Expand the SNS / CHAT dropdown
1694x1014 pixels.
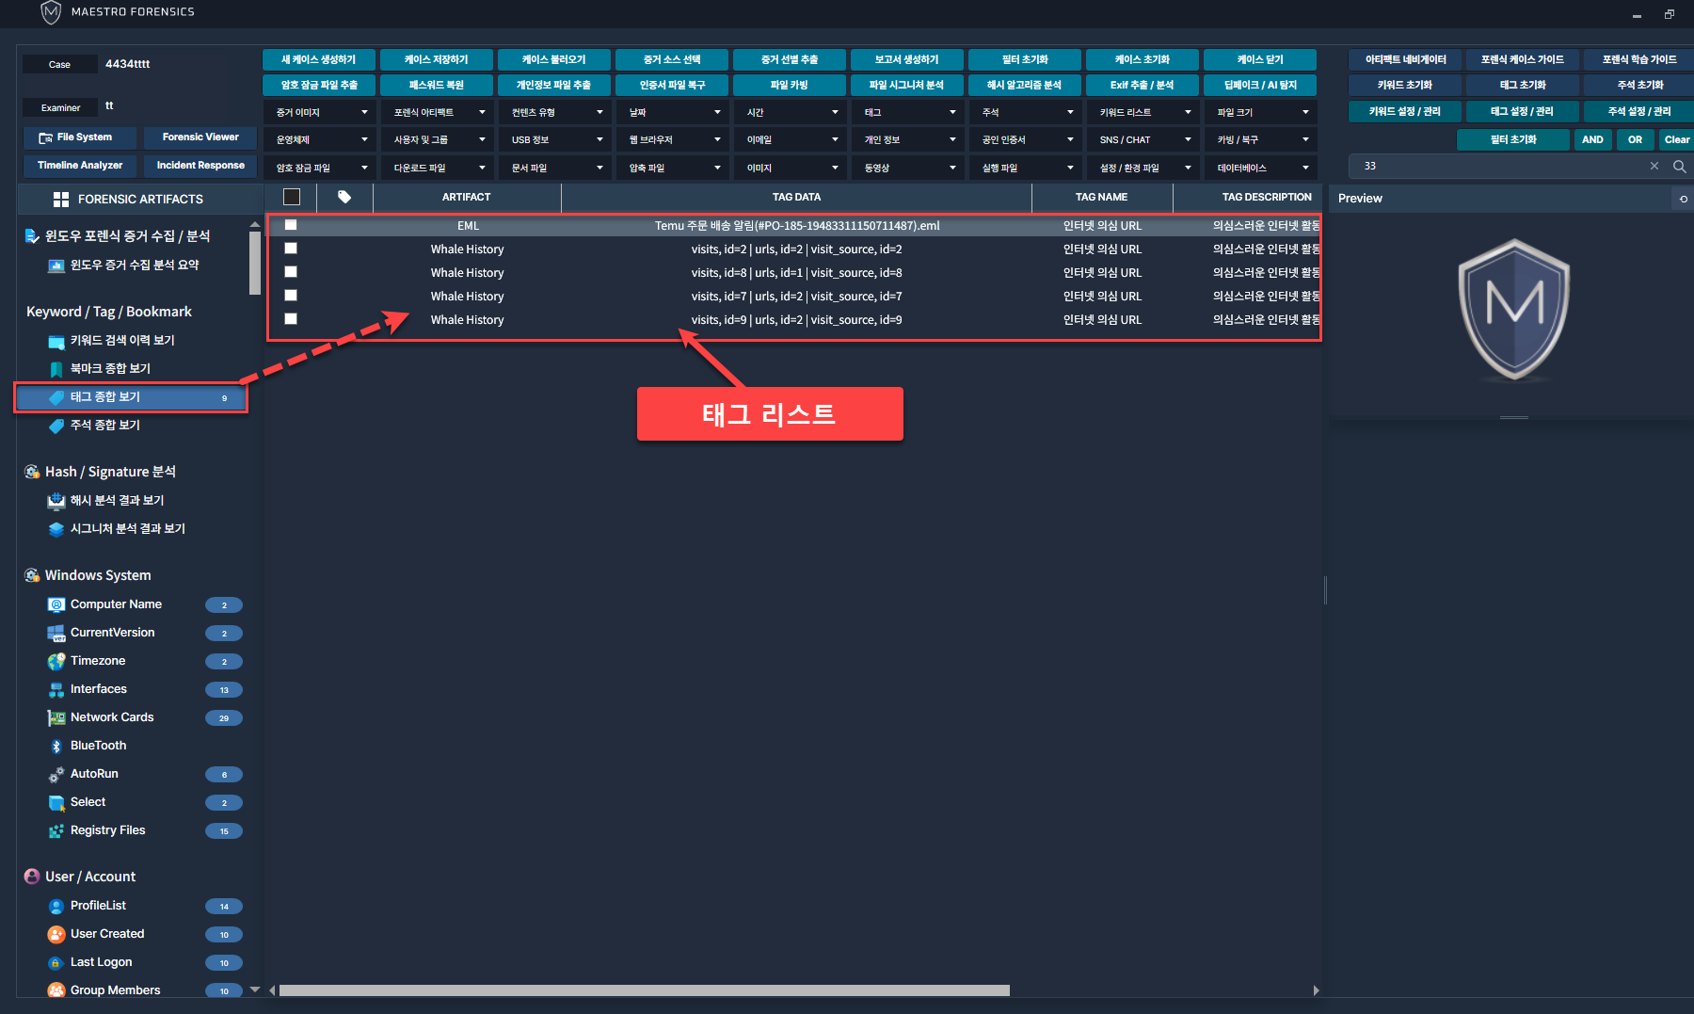pos(1144,140)
